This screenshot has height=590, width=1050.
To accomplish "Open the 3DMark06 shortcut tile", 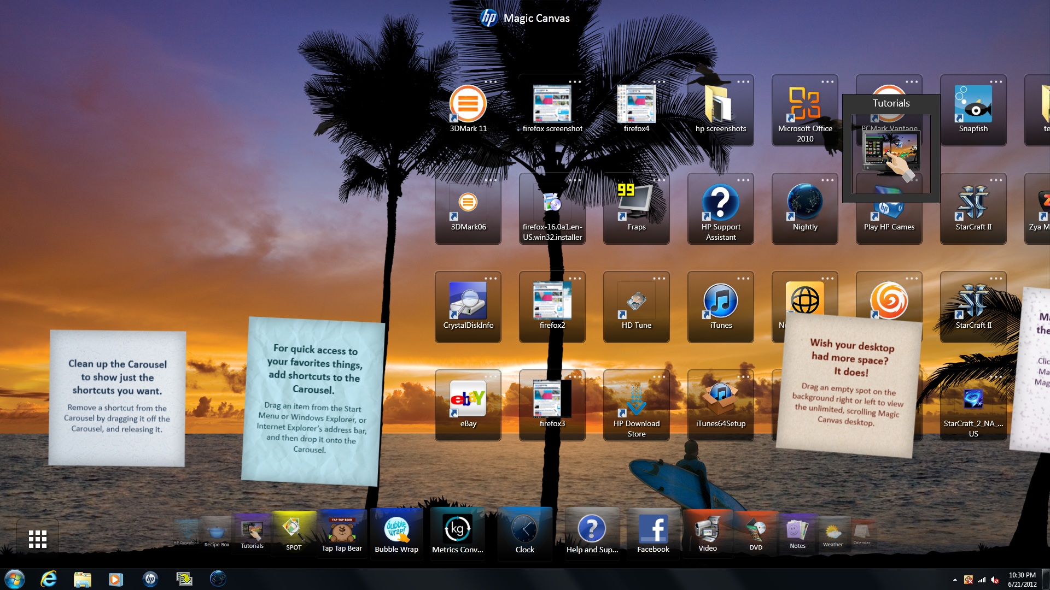I will [468, 208].
